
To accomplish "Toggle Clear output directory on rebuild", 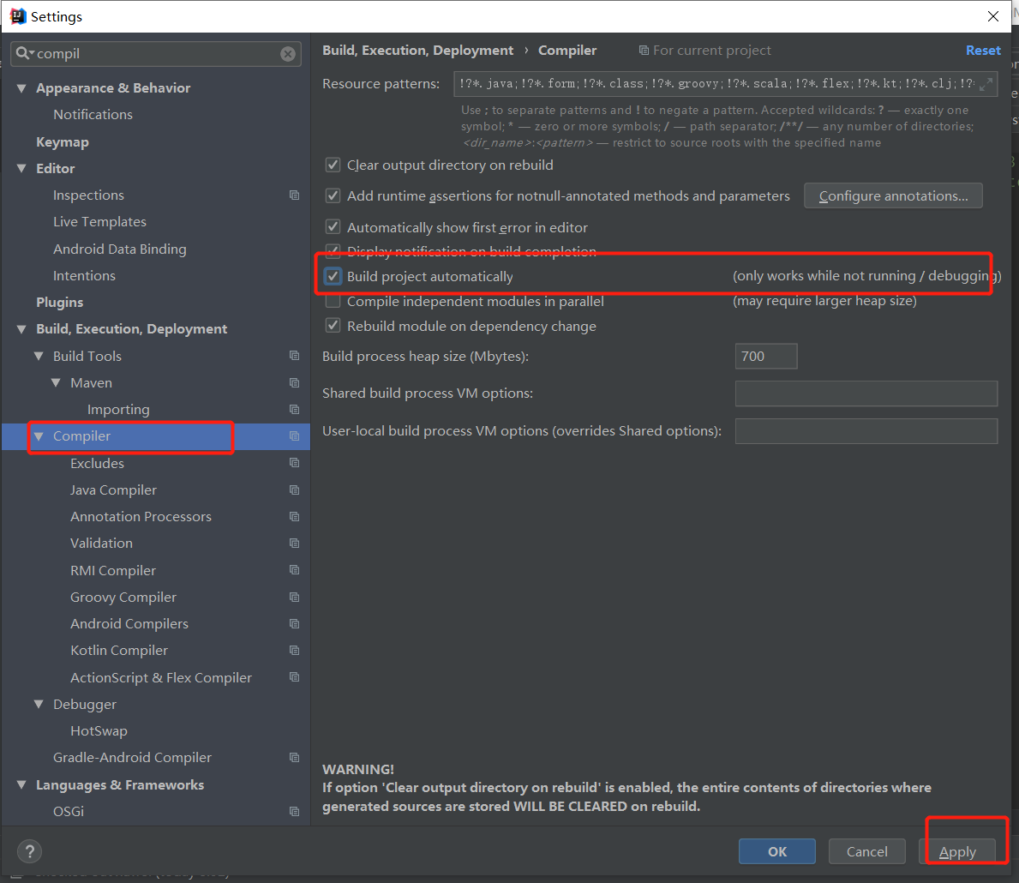I will coord(333,165).
